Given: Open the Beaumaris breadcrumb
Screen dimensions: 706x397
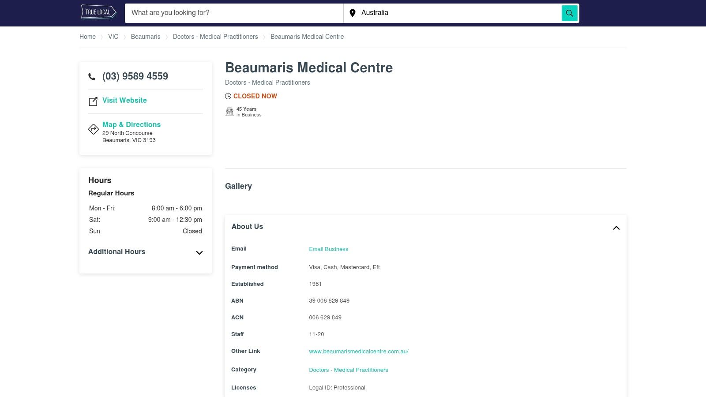Looking at the screenshot, I should coord(146,37).
